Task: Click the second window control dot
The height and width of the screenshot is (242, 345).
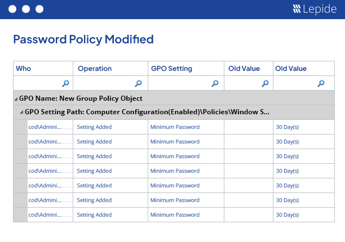Action: coord(26,9)
